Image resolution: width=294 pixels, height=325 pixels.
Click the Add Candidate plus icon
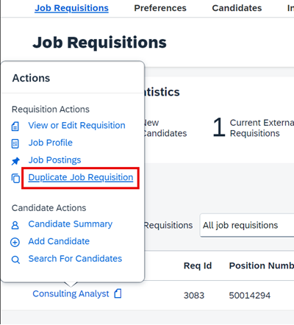coord(15,242)
